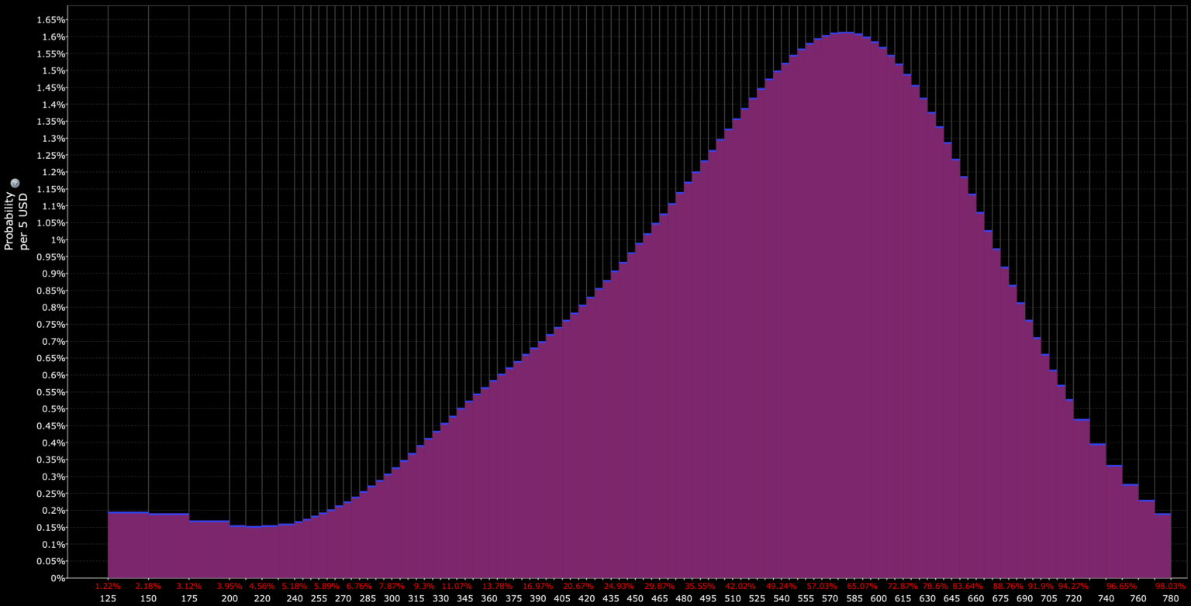Screen dimensions: 1191x606
Task: Click the 125 price axis label
Action: click(109, 598)
